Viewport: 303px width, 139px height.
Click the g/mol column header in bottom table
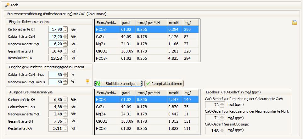click(x=127, y=92)
